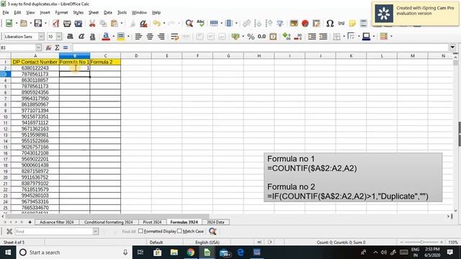
Task: Expand the font size dropdown
Action: [x=59, y=37]
